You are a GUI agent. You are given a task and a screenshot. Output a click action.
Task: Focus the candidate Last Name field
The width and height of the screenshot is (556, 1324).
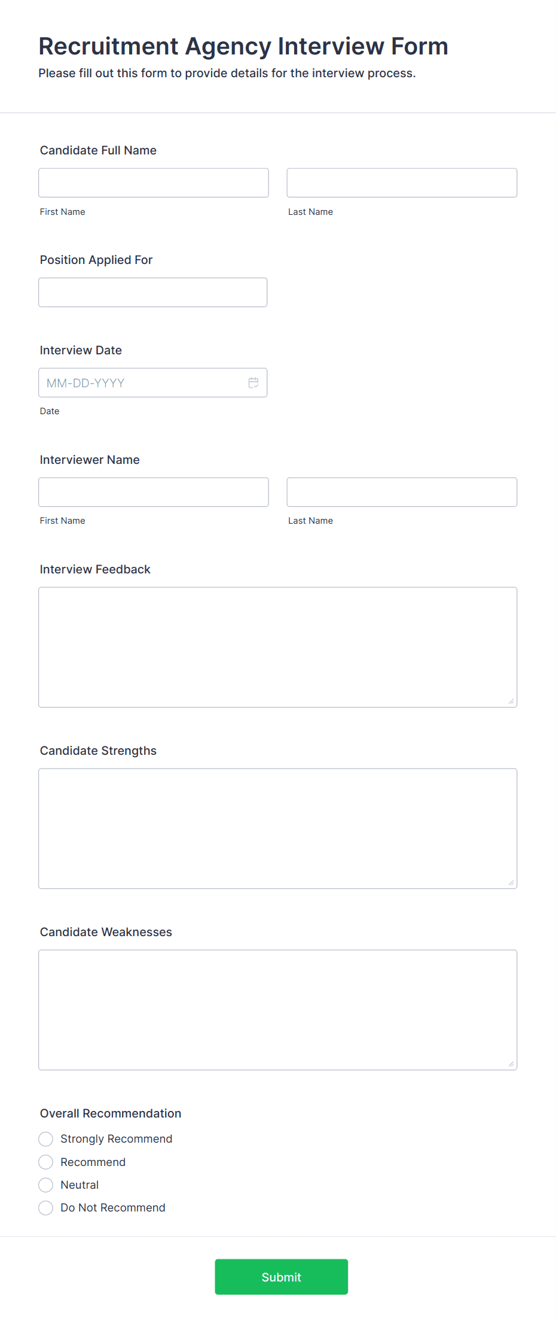402,183
